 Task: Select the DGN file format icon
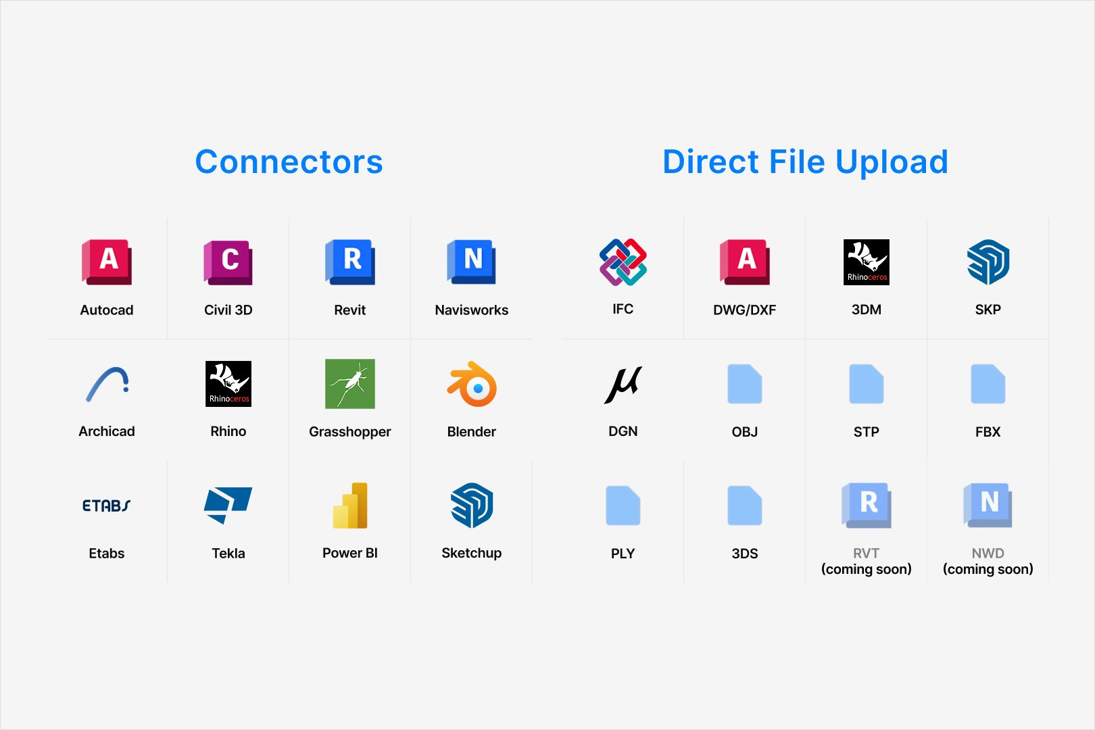pos(622,384)
